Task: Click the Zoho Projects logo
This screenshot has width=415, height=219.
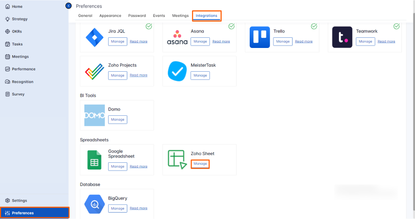Action: (95, 71)
